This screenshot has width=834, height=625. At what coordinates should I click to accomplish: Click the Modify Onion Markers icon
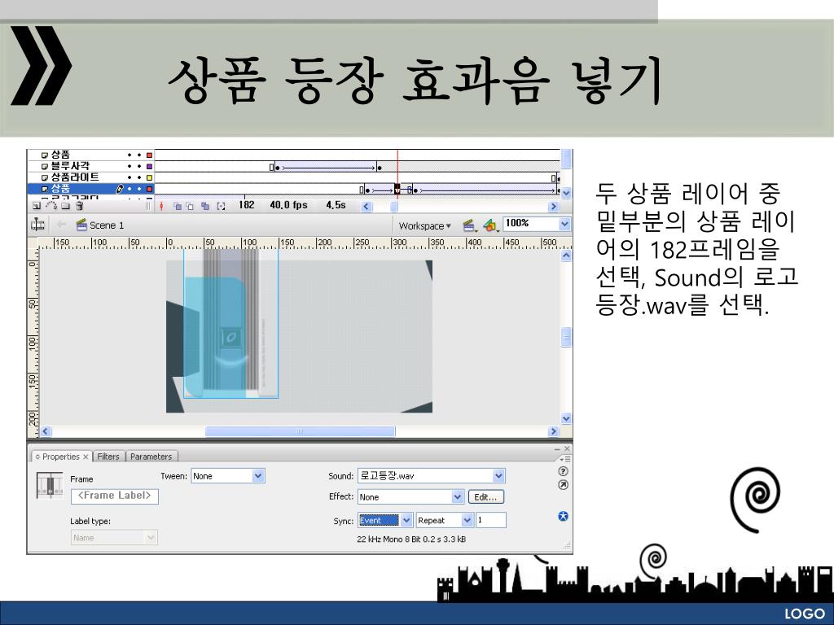tap(222, 206)
